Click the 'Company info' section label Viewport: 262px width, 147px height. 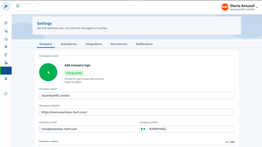49,56
